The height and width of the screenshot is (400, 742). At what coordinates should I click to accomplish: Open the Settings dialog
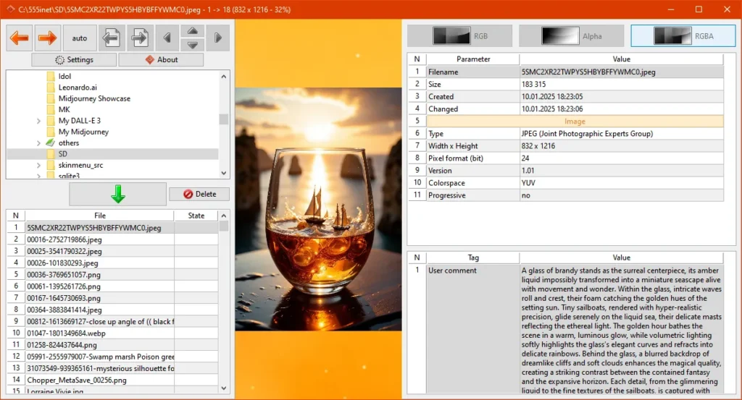click(x=74, y=59)
